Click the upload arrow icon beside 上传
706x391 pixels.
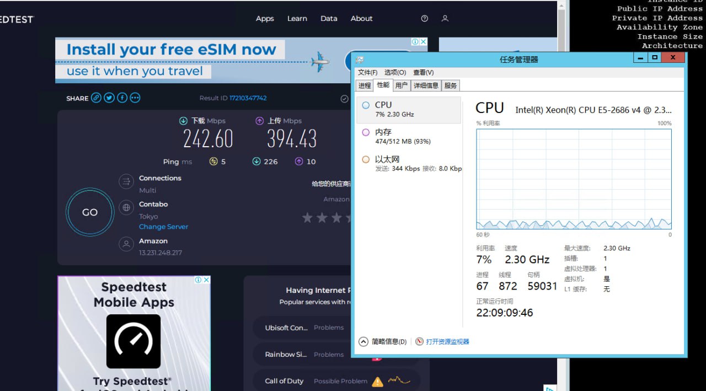coord(259,121)
